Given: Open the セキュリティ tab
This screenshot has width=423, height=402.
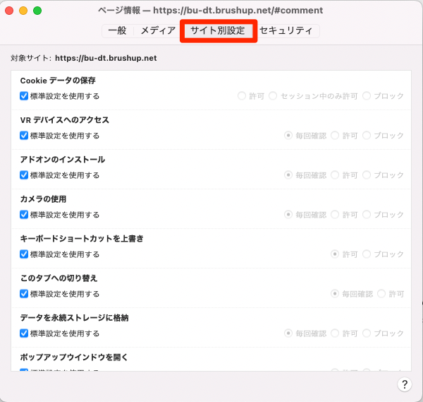Looking at the screenshot, I should [x=286, y=31].
